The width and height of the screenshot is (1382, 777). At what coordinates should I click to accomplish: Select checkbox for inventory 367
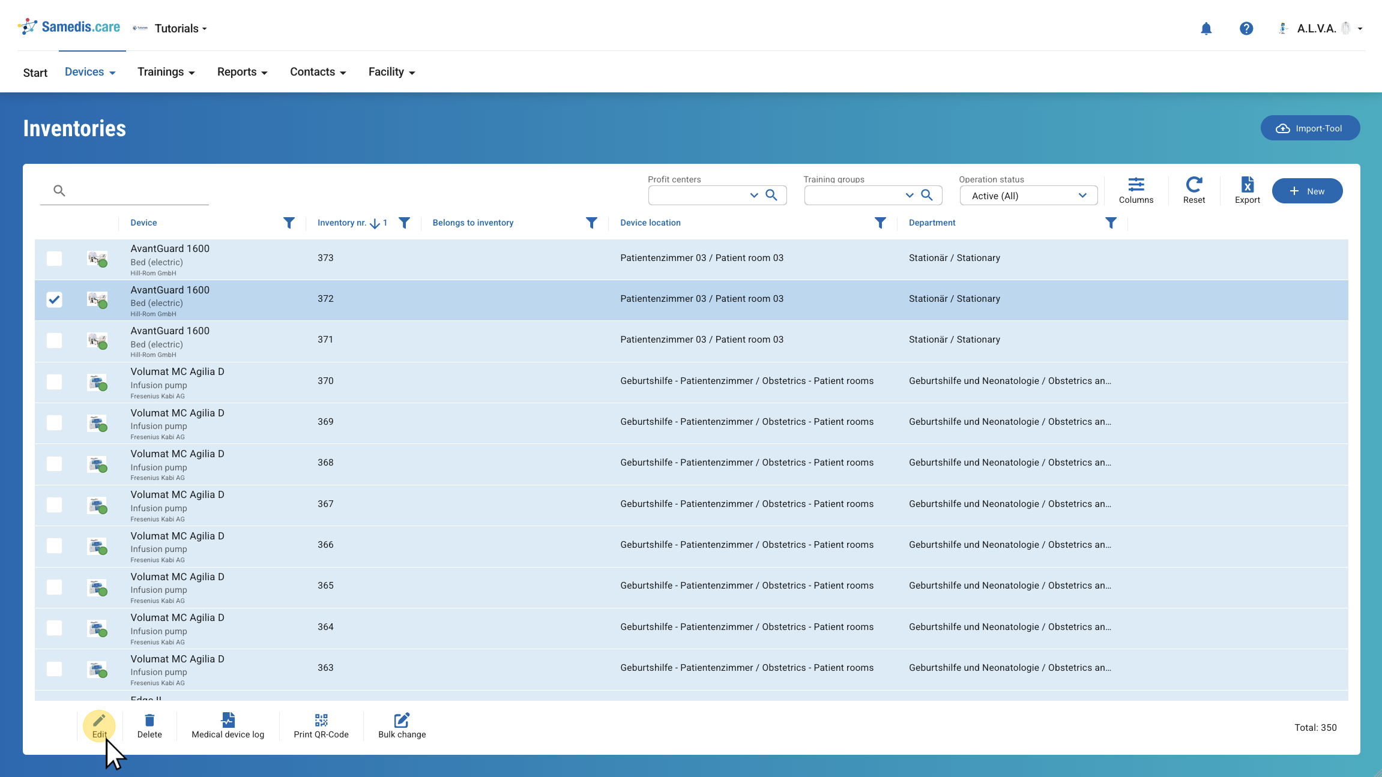click(54, 505)
